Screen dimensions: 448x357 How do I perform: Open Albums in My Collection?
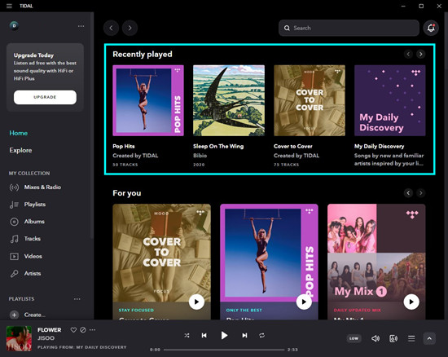point(34,222)
